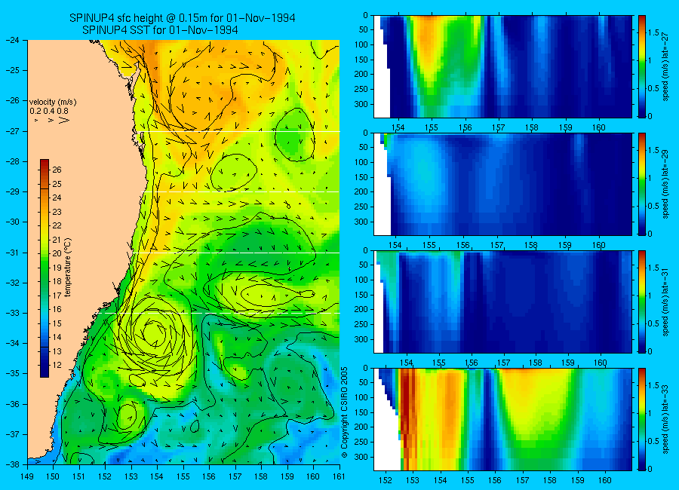Open the lat=-31 speed section plot

click(502, 302)
